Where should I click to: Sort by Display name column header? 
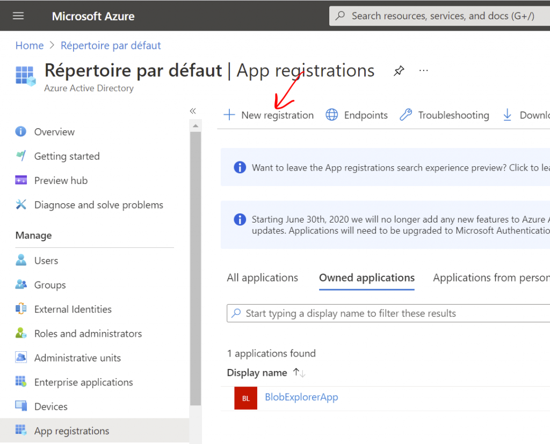257,373
